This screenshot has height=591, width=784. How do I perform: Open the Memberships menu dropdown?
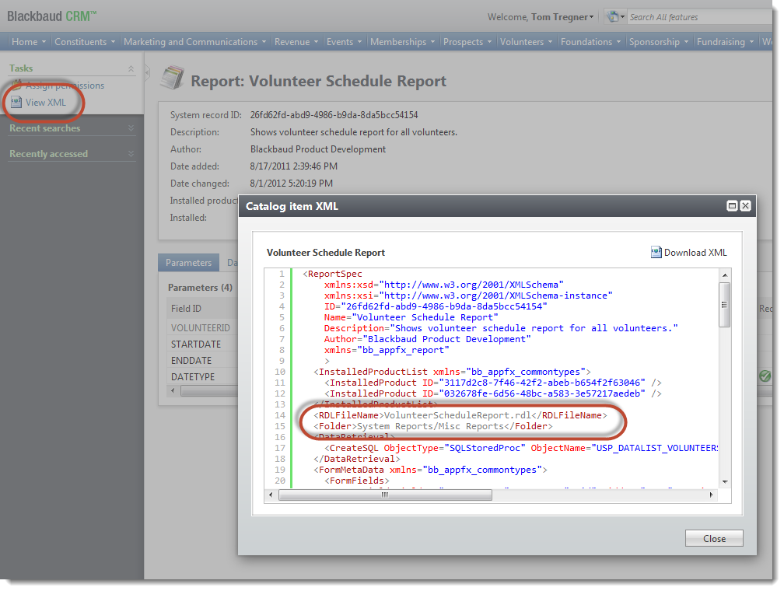tap(403, 42)
